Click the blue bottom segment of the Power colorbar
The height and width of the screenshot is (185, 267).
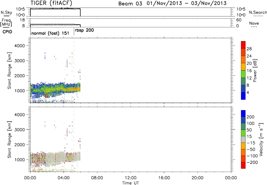[x=243, y=96]
